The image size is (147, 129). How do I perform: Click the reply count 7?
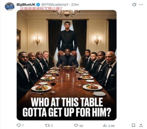pyautogui.click(x=23, y=125)
